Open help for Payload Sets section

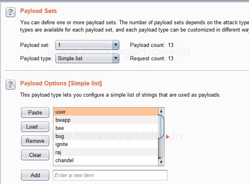pos(11,12)
